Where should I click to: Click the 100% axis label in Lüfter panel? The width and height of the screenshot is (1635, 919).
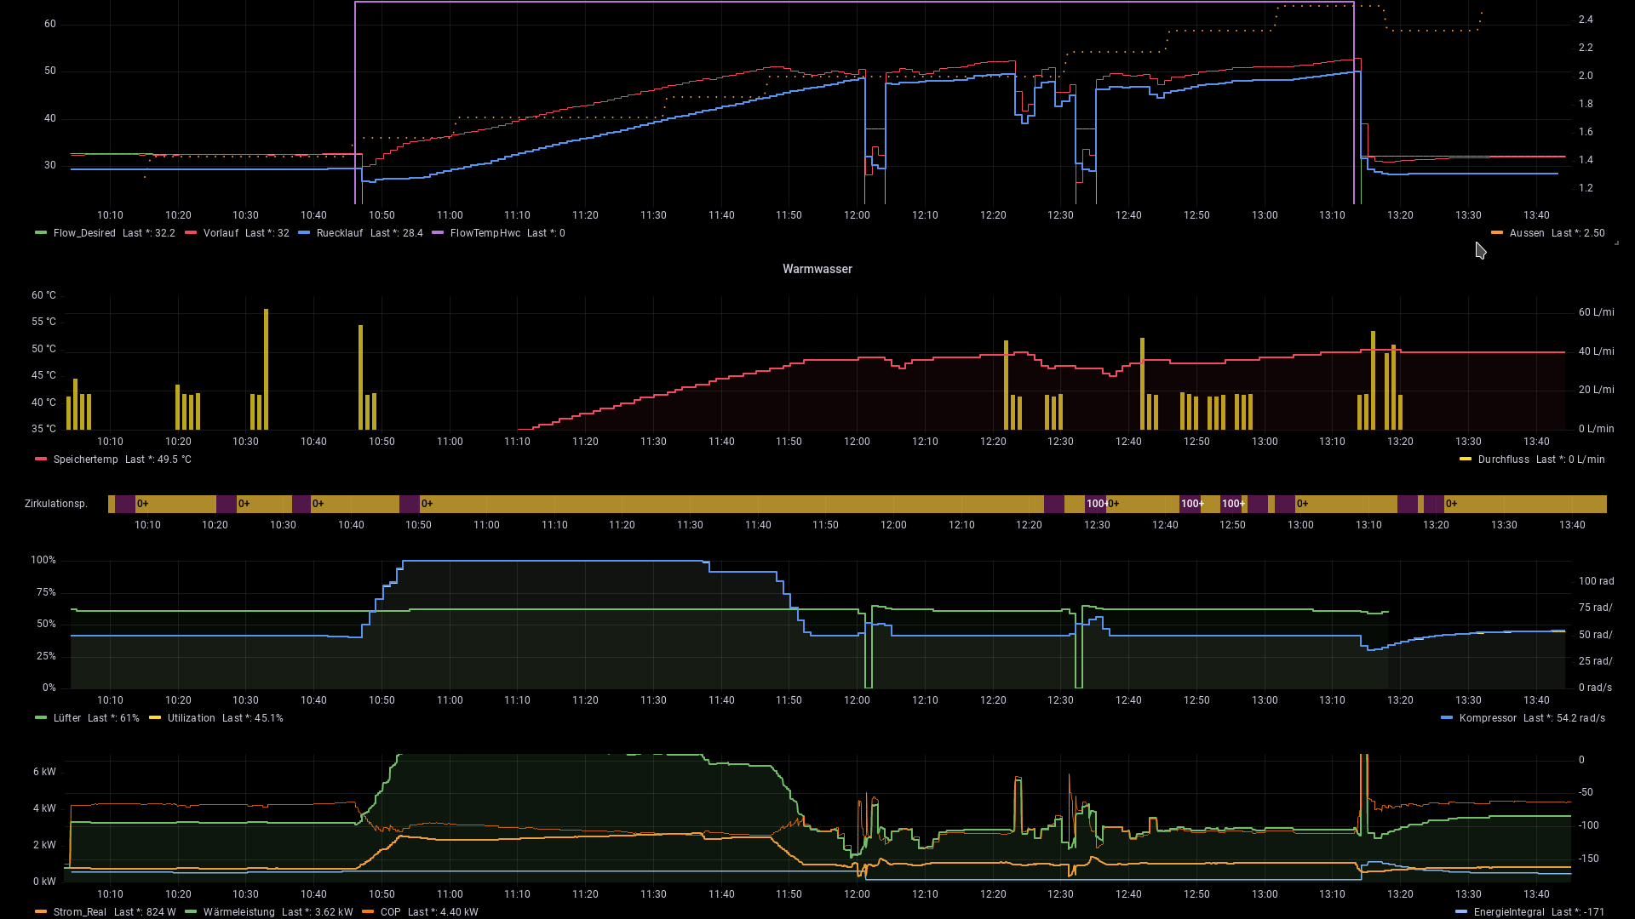pos(43,560)
